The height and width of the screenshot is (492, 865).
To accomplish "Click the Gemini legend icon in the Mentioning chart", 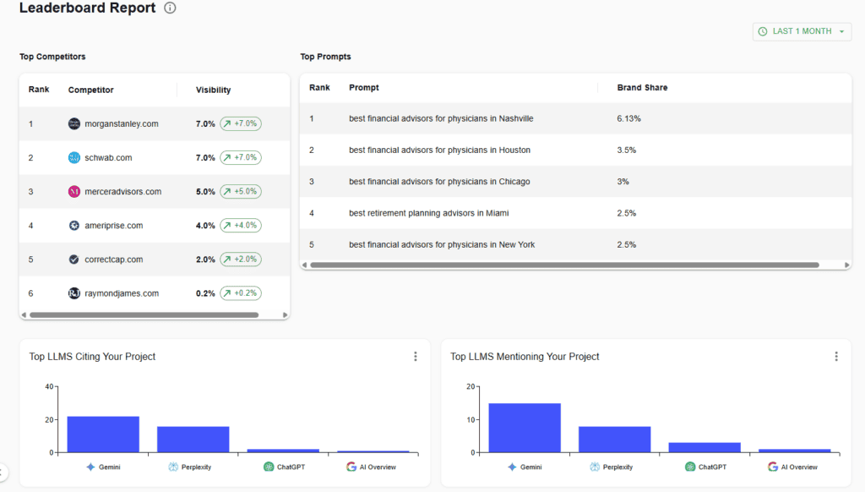I will coord(512,467).
